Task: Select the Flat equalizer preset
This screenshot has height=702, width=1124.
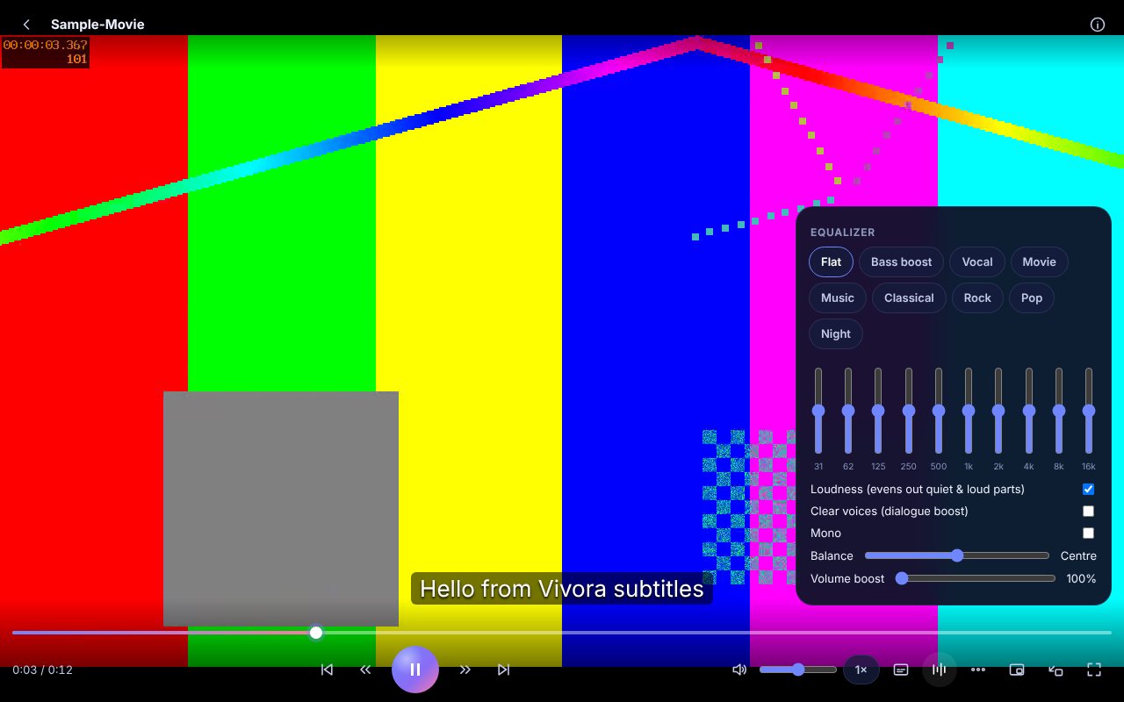Action: click(831, 261)
